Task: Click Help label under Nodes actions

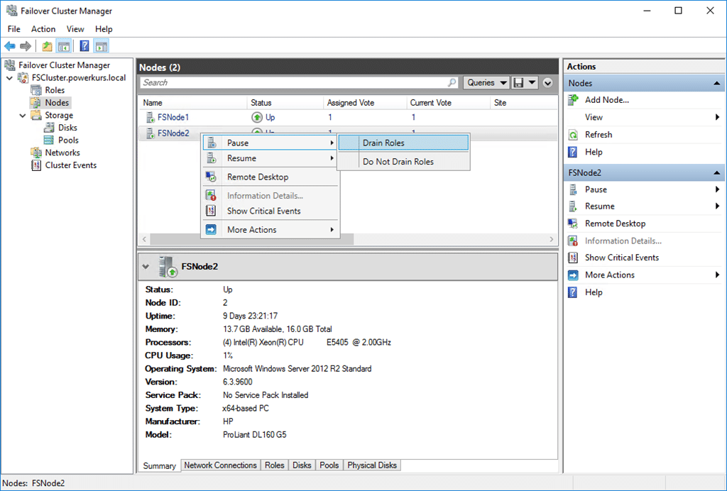Action: point(594,152)
